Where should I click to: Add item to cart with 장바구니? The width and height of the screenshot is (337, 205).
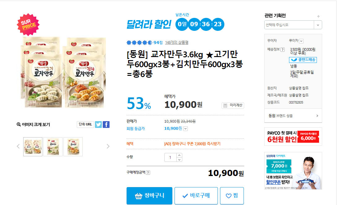coord(149,195)
